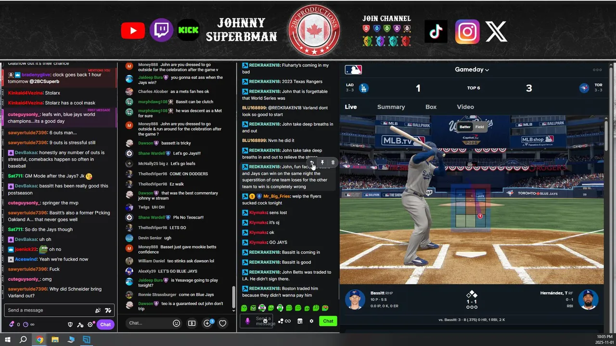
Task: Click trash icon on hovered Kick message
Action: coord(333,163)
